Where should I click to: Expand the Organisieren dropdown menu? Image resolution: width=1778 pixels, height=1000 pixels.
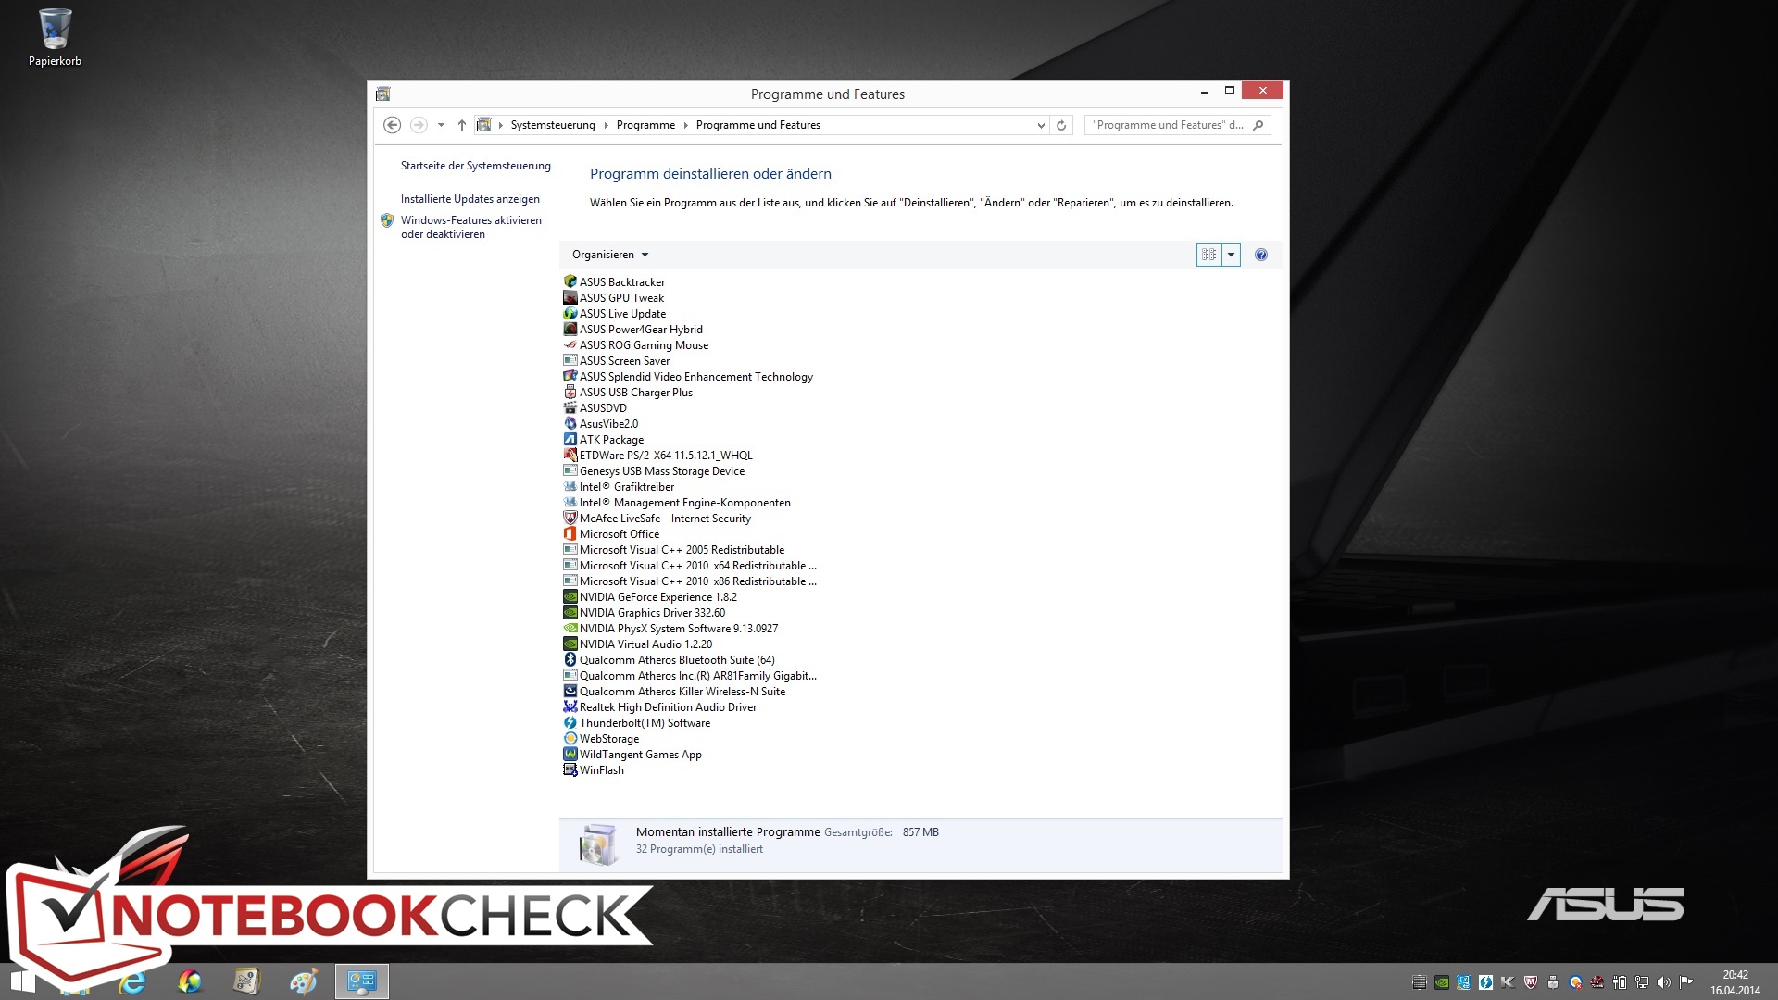point(609,255)
